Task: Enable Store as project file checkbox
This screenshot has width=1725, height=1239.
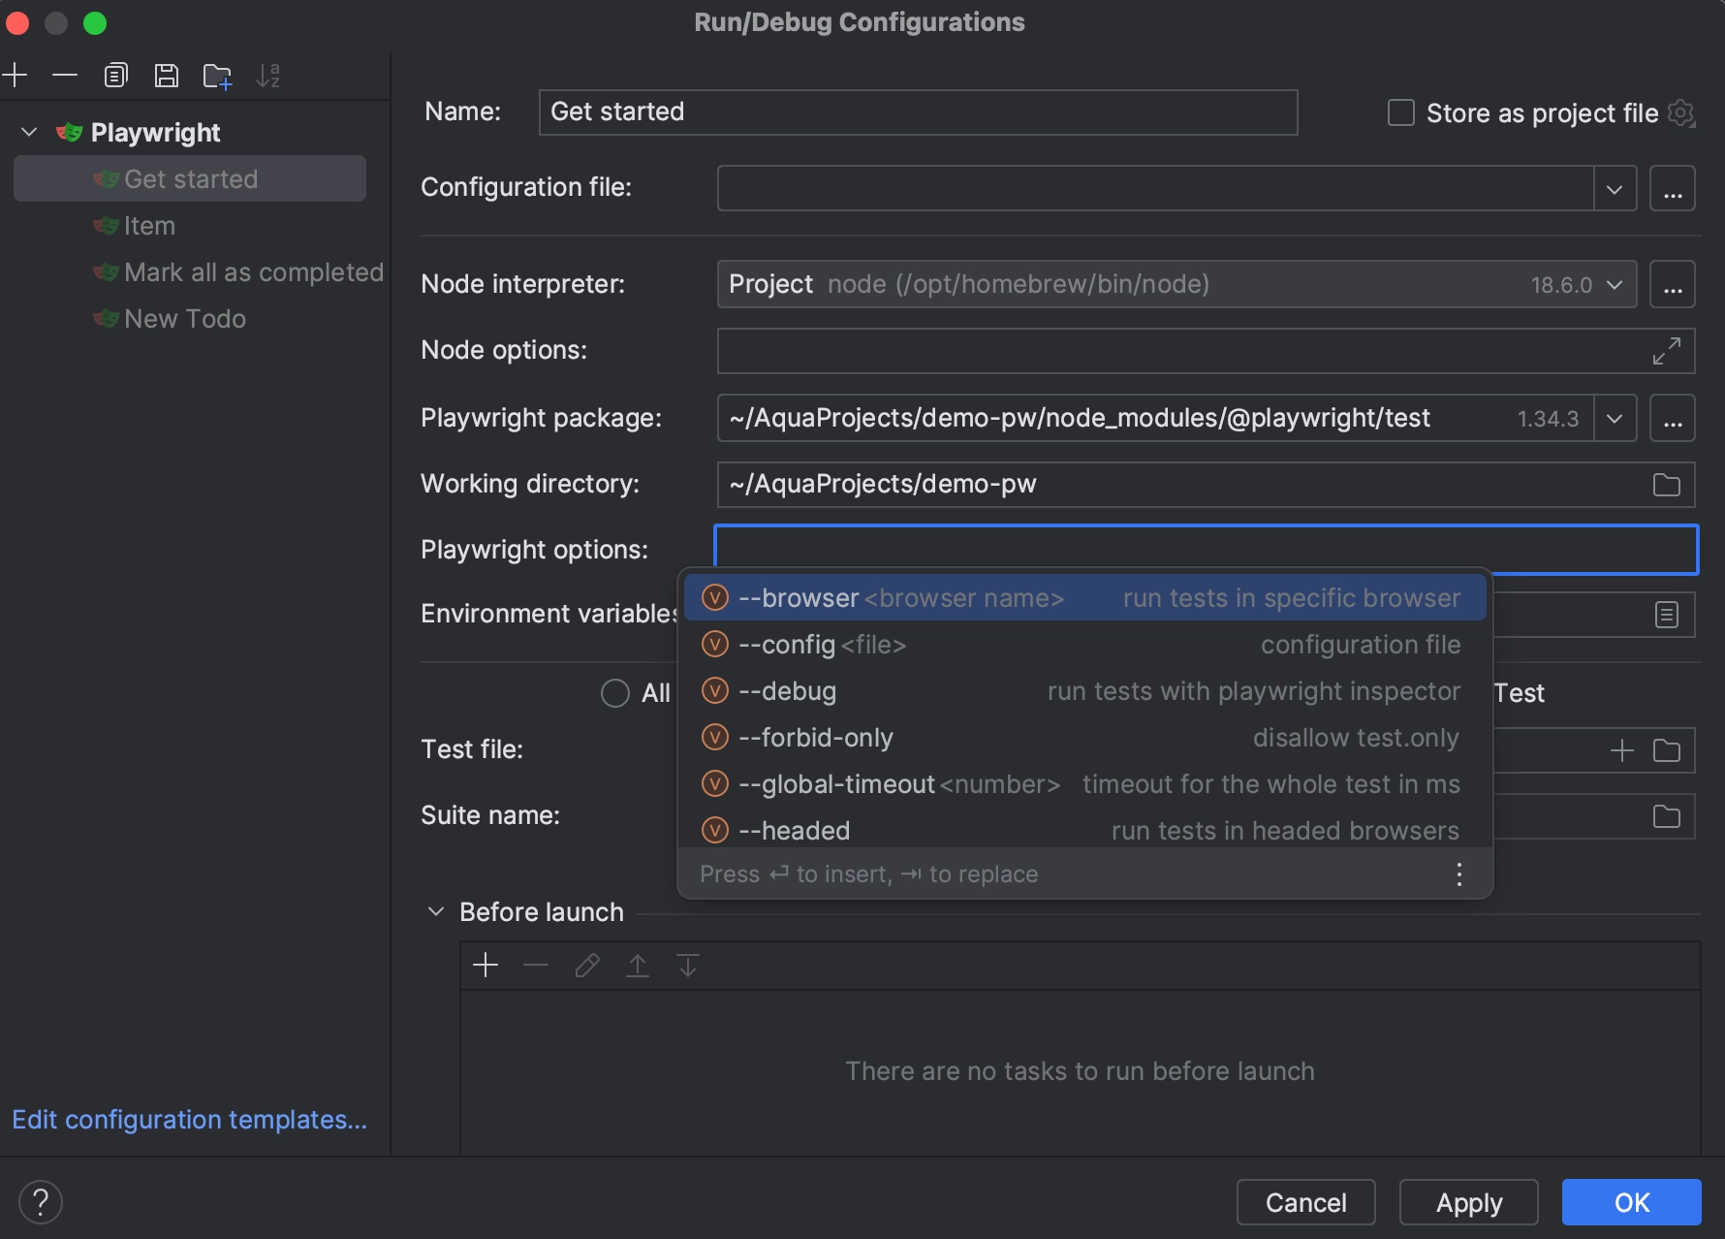Action: pyautogui.click(x=1401, y=112)
